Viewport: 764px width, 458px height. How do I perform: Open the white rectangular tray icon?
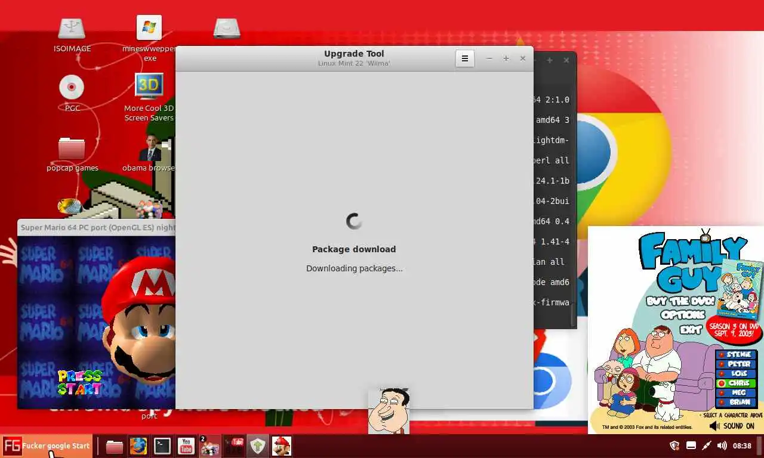tap(691, 445)
